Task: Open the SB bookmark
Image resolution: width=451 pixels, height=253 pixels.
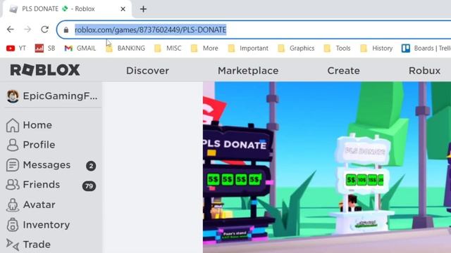Action: coord(45,48)
